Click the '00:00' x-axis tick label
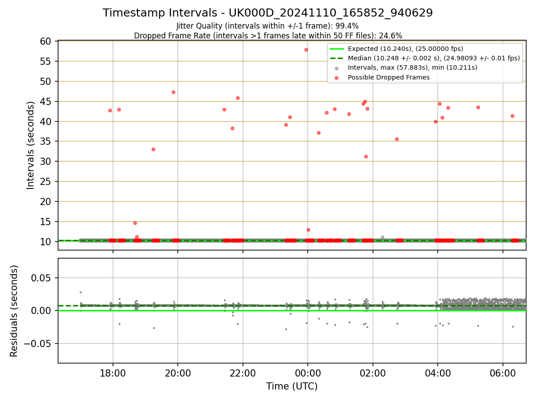The height and width of the screenshot is (402, 536). click(308, 373)
